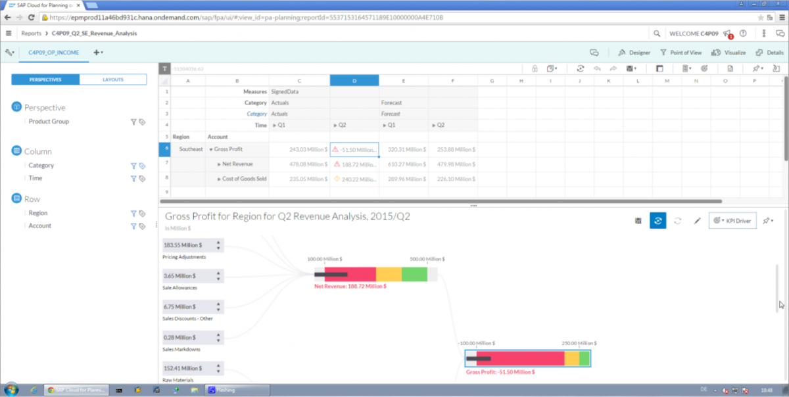
Task: Open the Details panel
Action: click(x=769, y=53)
